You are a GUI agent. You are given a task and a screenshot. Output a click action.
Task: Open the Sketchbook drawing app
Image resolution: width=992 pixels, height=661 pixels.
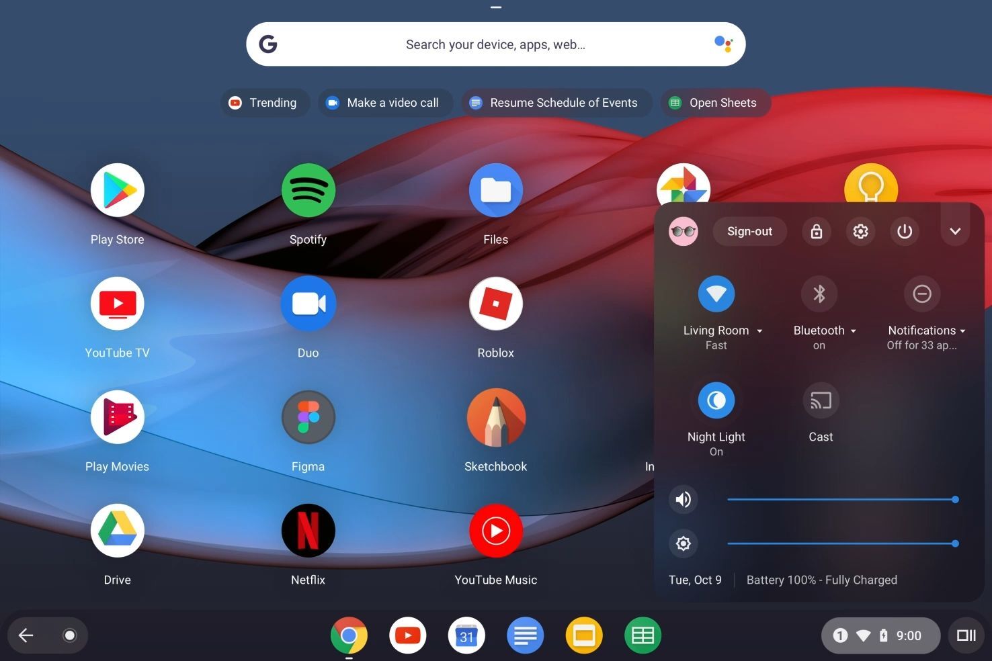(495, 417)
